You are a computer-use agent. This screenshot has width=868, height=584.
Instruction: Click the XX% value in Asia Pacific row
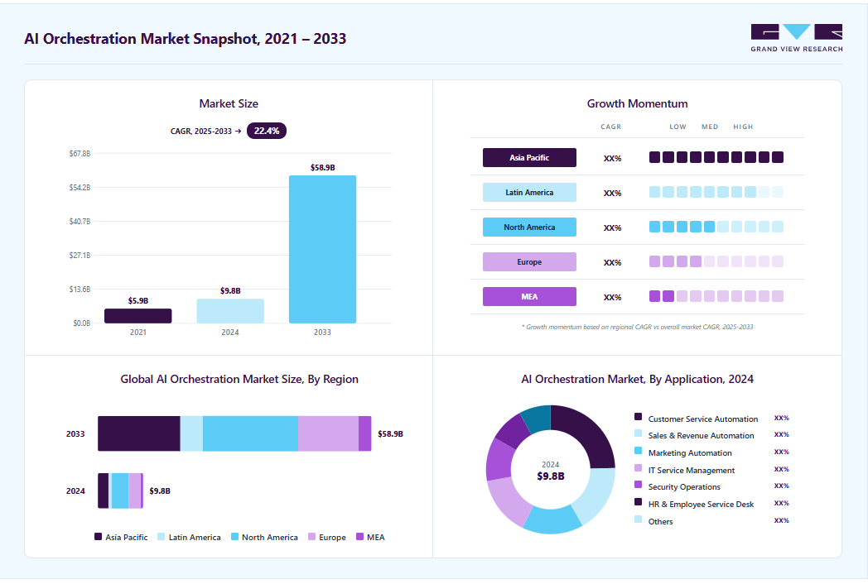point(612,158)
